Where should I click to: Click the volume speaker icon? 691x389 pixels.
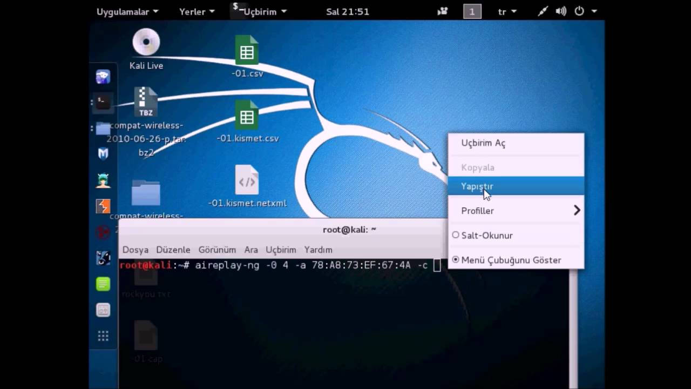[561, 11]
